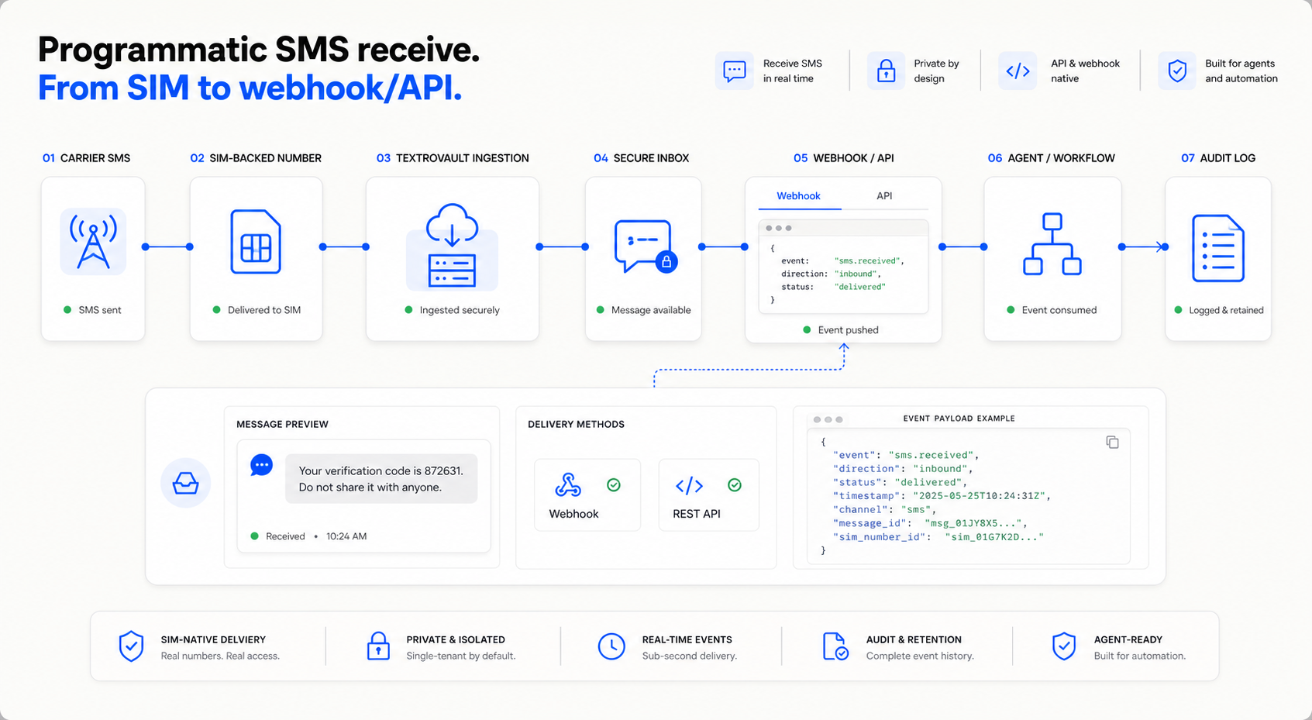Click the SIM-Native Delivery shield icon
The height and width of the screenshot is (720, 1312).
(x=131, y=646)
